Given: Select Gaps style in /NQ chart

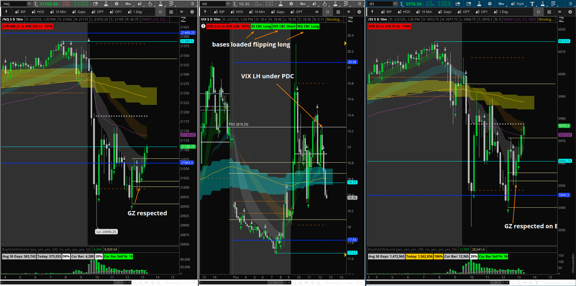Looking at the screenshot, I should click(79, 12).
